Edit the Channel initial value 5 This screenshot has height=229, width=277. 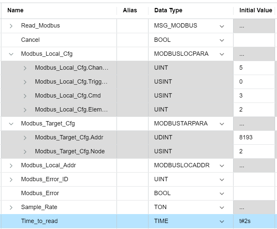254,68
